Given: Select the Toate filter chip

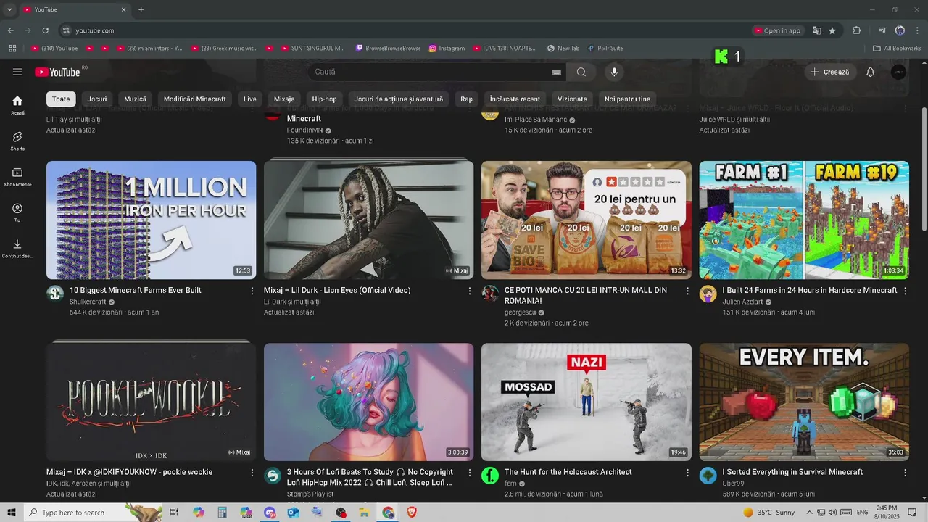Looking at the screenshot, I should click(61, 99).
